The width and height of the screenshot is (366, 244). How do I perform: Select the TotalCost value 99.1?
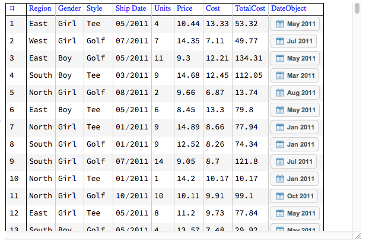click(244, 196)
